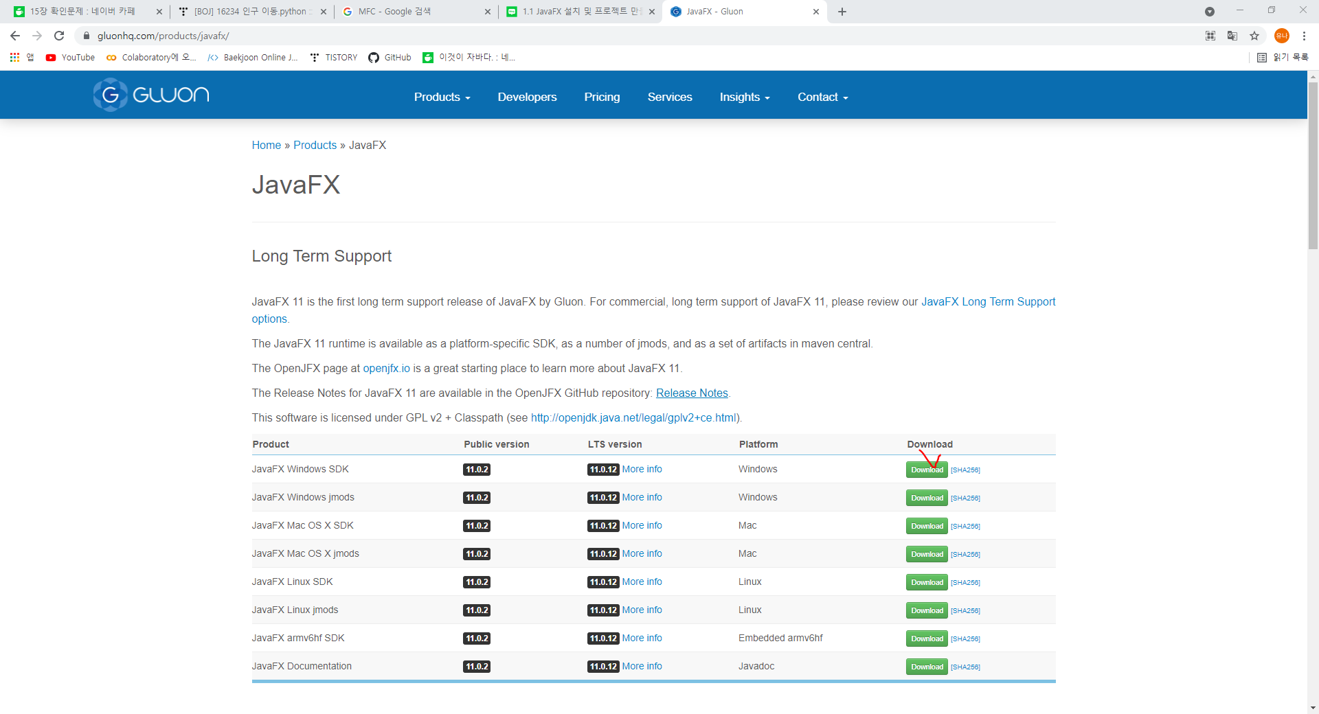Open the reading list
The image size is (1319, 714).
pyautogui.click(x=1283, y=58)
